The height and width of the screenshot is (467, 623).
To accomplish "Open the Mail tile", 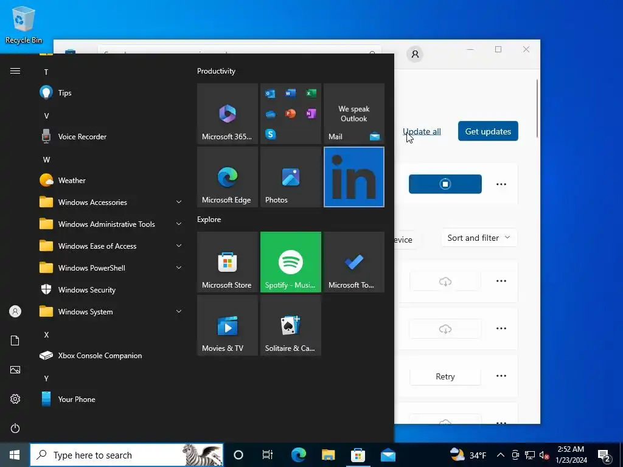I will (353, 114).
